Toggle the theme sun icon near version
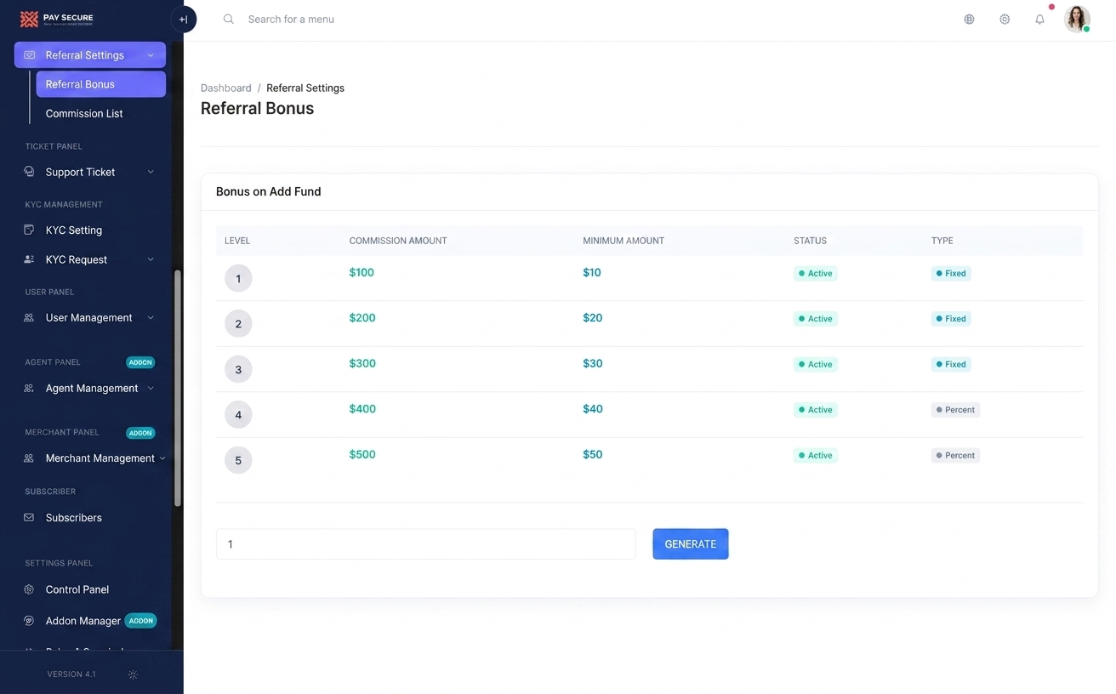The image size is (1116, 694). 133,674
